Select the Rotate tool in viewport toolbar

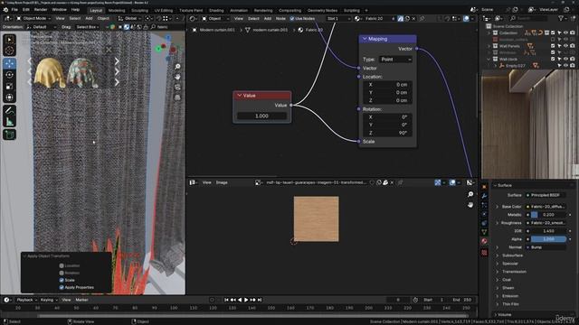click(x=9, y=75)
